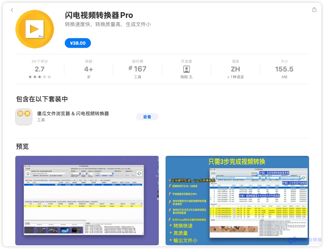
Task: Click the 查看 button for the bundle
Action: point(147,117)
